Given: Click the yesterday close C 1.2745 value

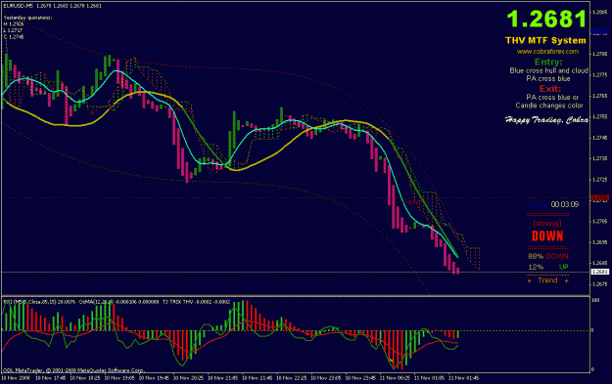Looking at the screenshot, I should pyautogui.click(x=14, y=37).
